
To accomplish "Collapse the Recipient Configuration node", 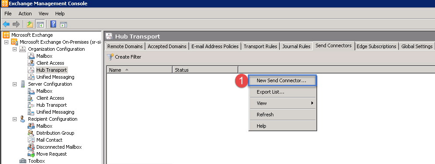I will tap(14, 119).
